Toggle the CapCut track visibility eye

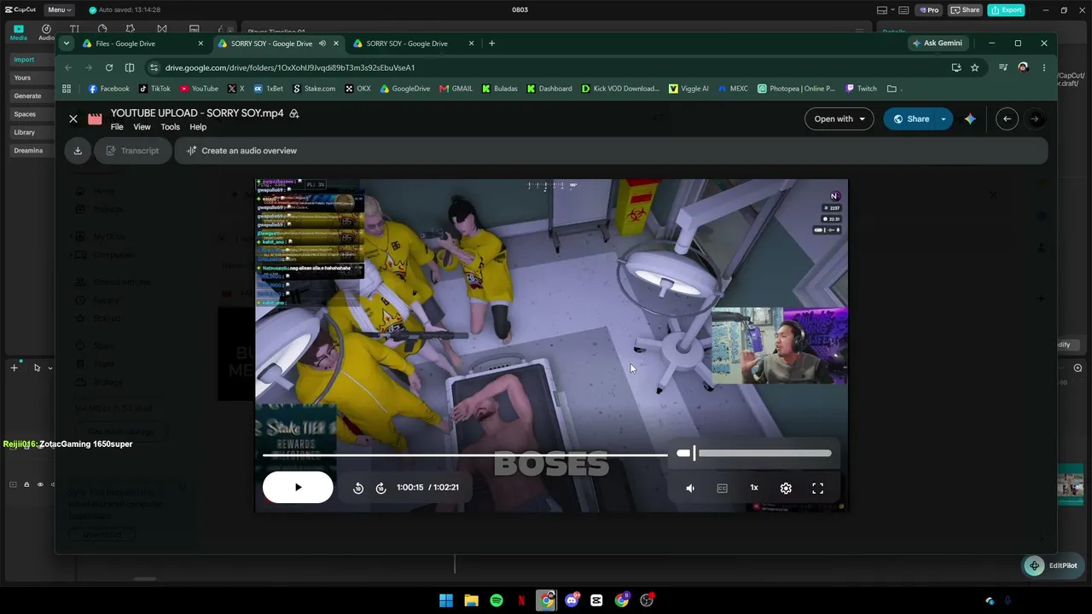40,484
